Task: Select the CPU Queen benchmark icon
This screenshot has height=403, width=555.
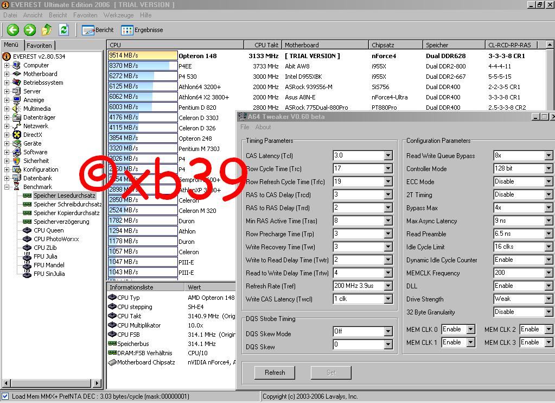Action: pyautogui.click(x=27, y=230)
